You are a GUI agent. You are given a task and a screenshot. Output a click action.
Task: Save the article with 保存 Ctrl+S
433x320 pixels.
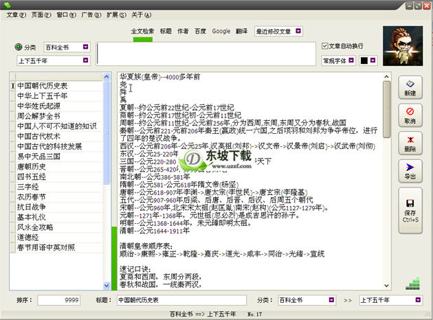[x=410, y=211]
